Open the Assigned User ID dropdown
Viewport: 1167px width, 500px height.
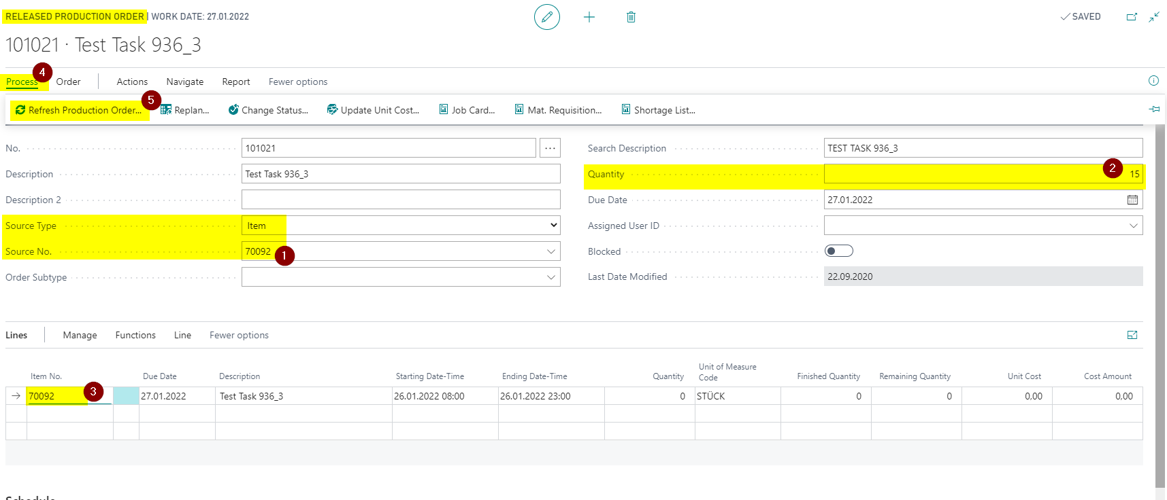tap(1133, 226)
